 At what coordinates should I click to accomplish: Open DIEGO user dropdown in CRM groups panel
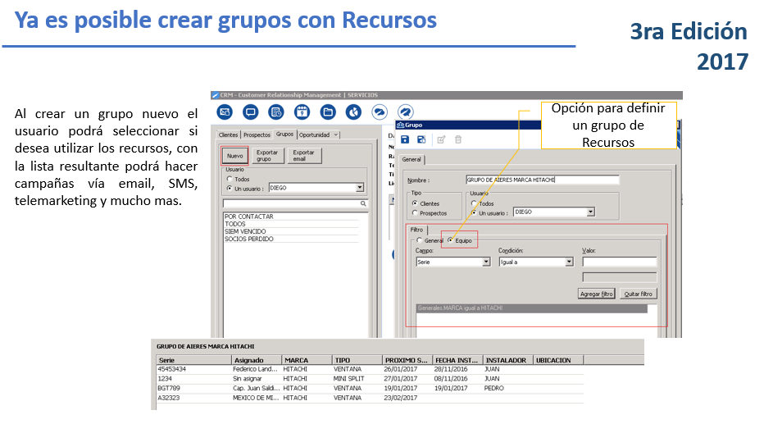coord(360,188)
